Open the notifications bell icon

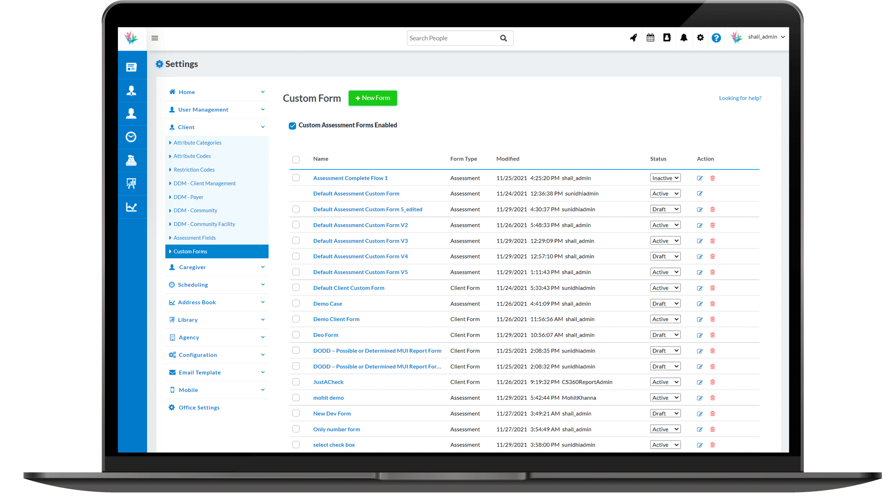click(x=684, y=38)
